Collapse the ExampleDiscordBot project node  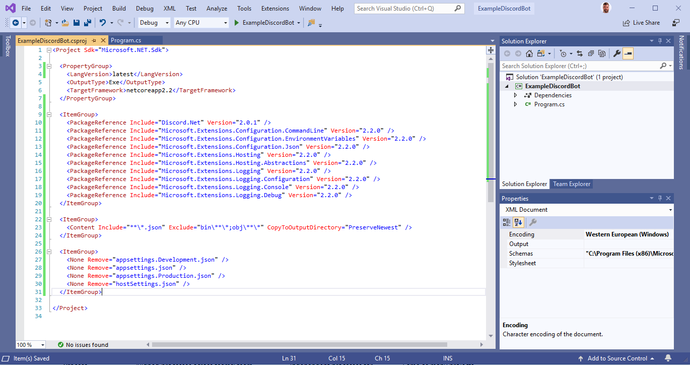pos(507,86)
